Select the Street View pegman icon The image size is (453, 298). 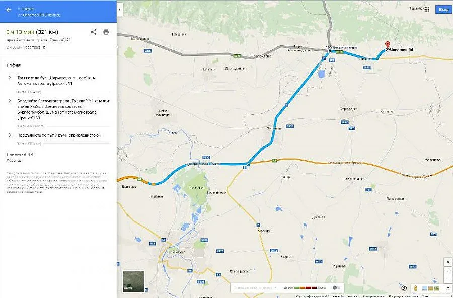[x=416, y=288]
